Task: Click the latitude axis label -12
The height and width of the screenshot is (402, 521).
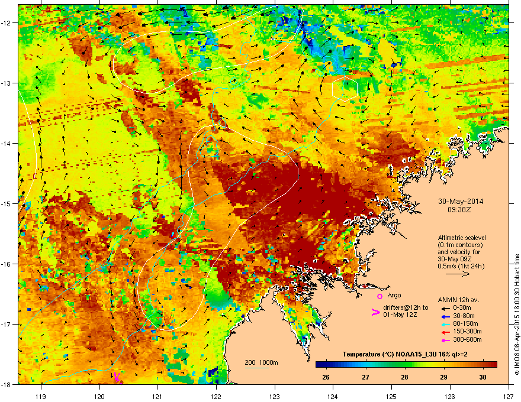Action: pyautogui.click(x=6, y=23)
